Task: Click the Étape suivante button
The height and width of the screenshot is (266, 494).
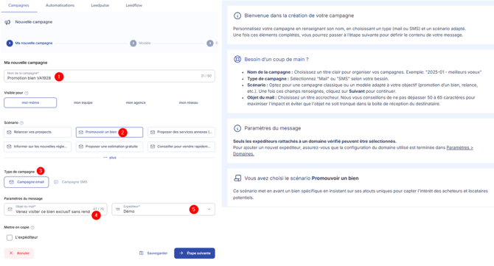Action: [x=195, y=253]
